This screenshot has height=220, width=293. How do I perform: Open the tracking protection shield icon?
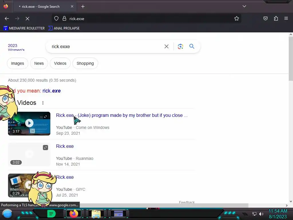[x=56, y=19]
